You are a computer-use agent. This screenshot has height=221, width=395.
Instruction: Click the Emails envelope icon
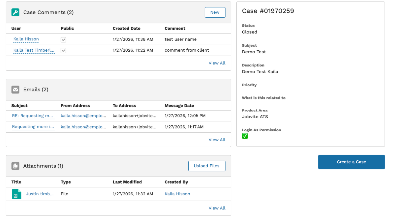pyautogui.click(x=15, y=89)
